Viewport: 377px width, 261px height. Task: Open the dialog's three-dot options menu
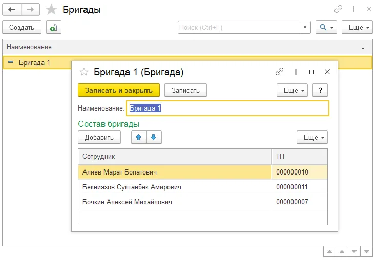(x=296, y=72)
